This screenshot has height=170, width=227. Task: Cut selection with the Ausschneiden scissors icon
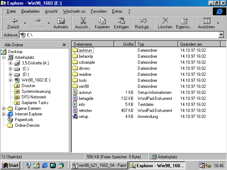[83, 23]
